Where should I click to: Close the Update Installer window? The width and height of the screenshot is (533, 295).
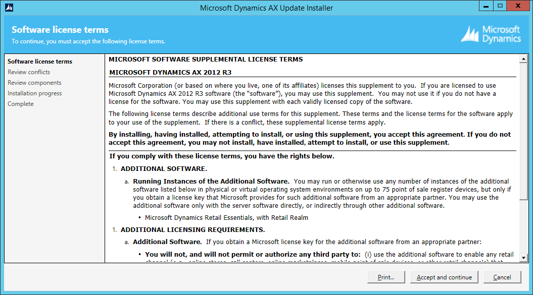[x=518, y=7]
